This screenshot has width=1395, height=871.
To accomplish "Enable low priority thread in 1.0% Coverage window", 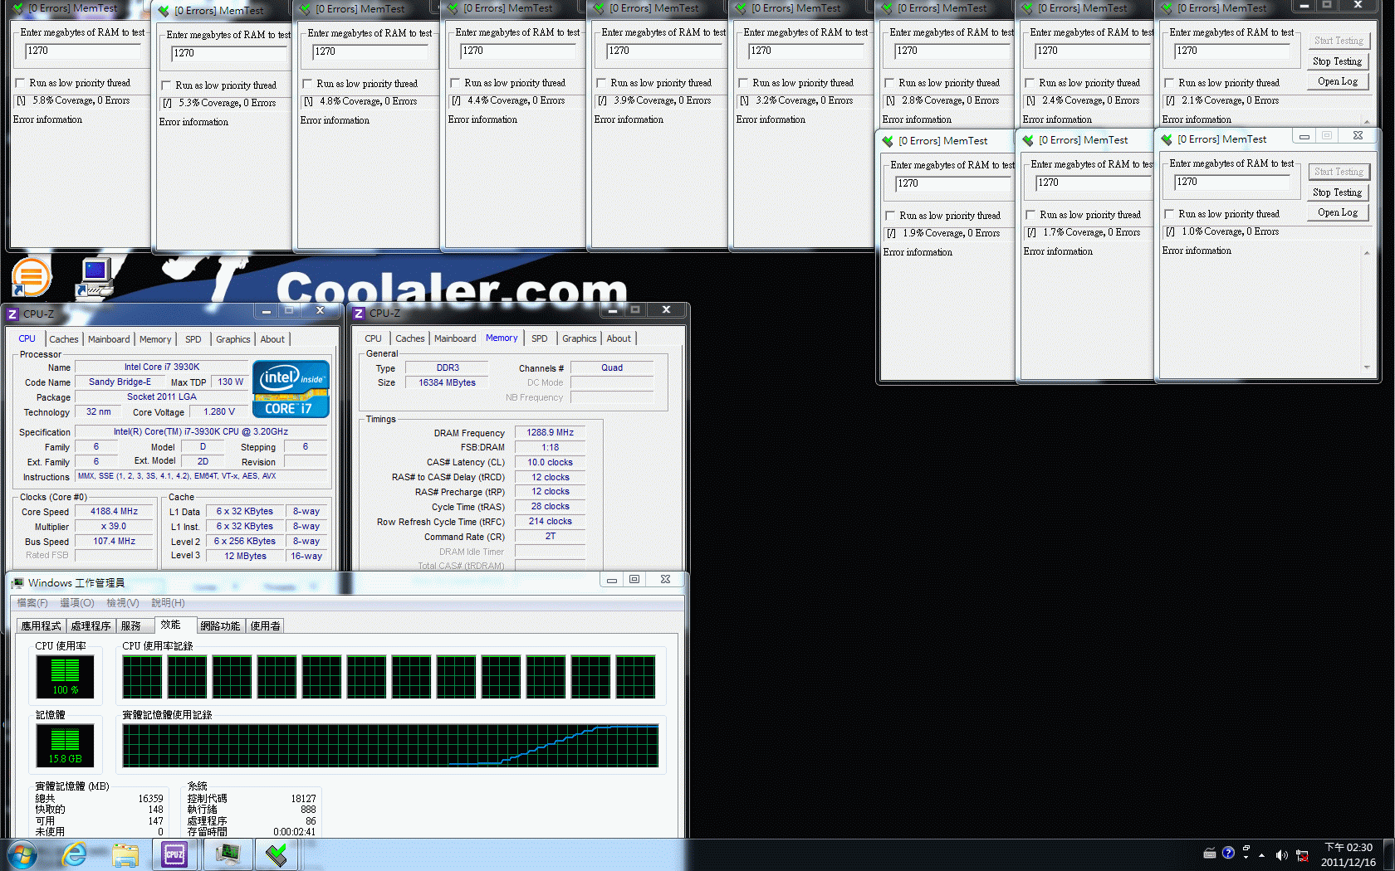I will (1170, 214).
